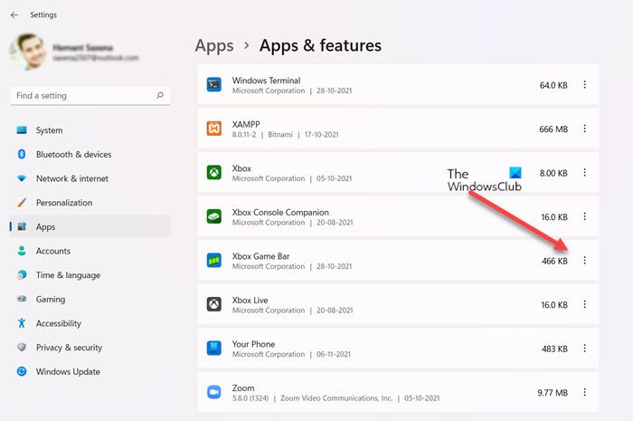Click the back arrow beside Settings
Viewport: 633px width, 421px height.
point(14,15)
